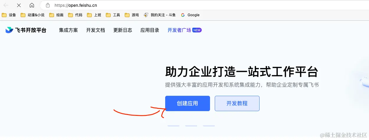
Task: Open 我的关注 - 斗鱼 bookmark
Action: (160, 15)
